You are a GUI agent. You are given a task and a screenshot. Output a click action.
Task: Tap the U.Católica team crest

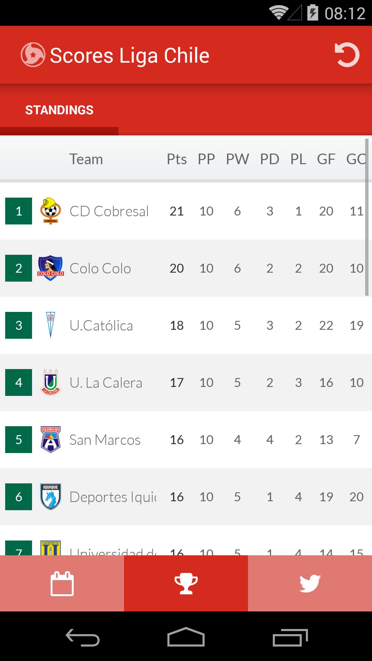click(51, 325)
